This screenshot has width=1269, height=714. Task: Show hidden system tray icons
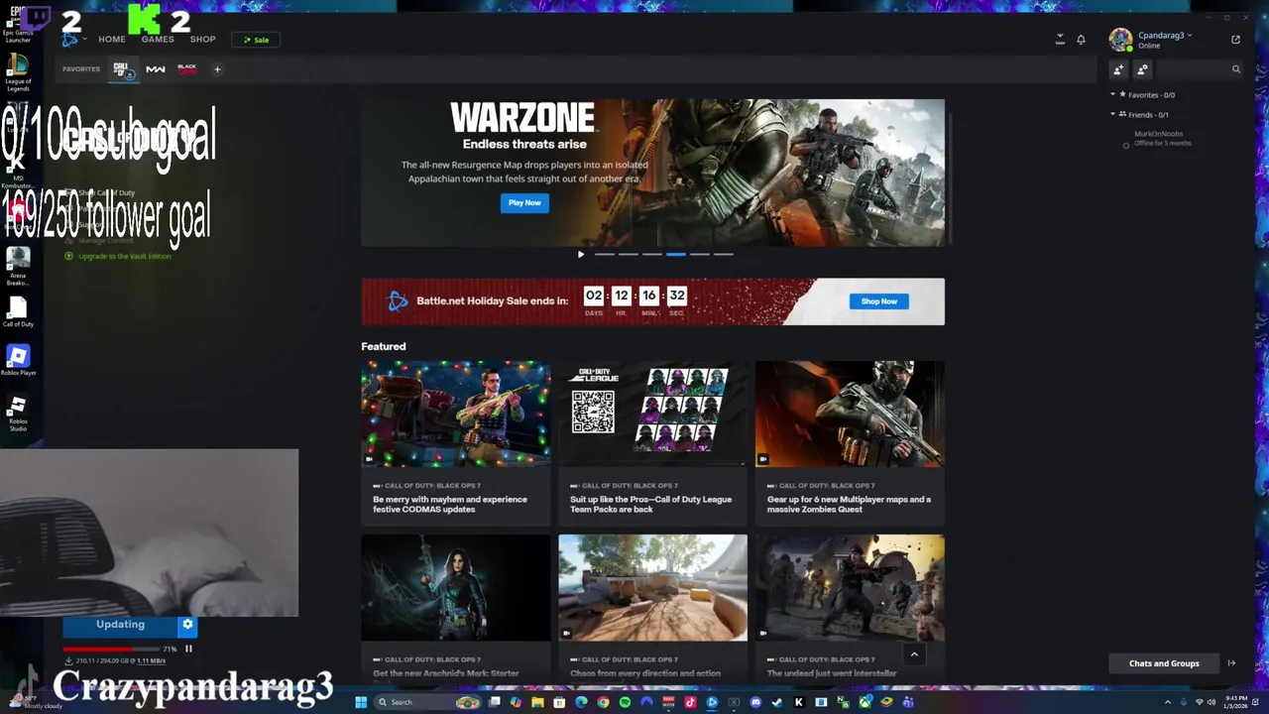click(x=1169, y=702)
